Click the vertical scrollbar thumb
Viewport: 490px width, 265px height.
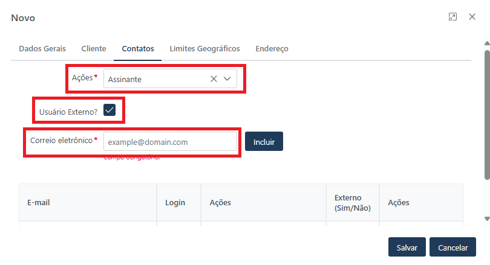pyautogui.click(x=487, y=115)
